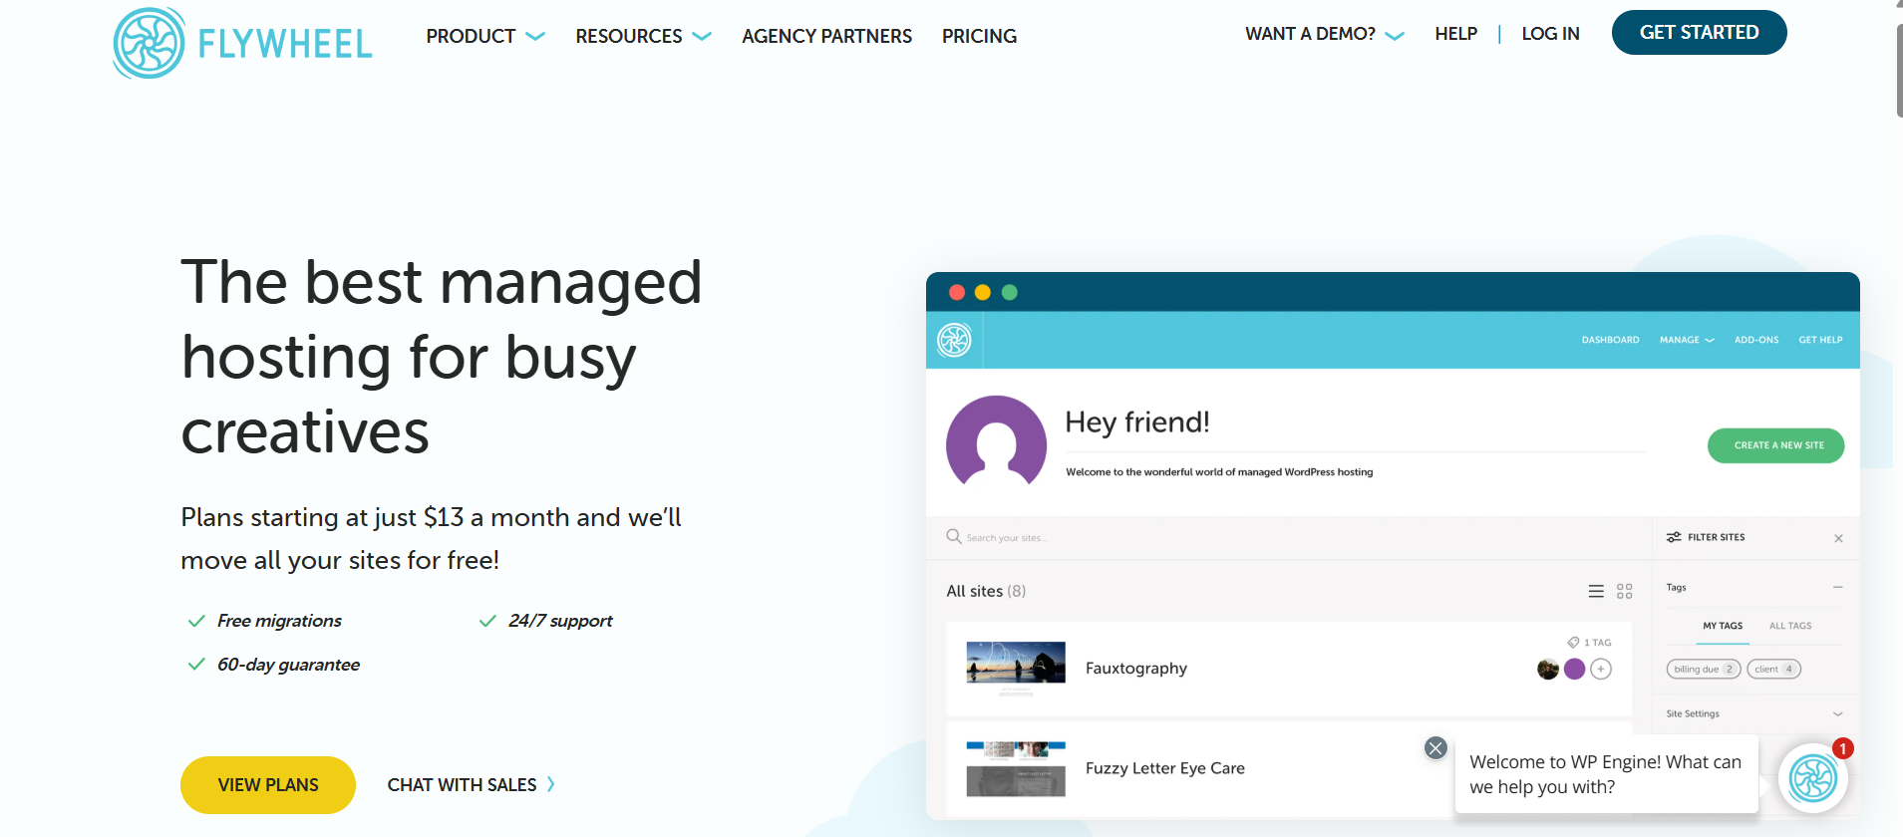Click the red notification badge on chat
The image size is (1903, 837).
1843,748
